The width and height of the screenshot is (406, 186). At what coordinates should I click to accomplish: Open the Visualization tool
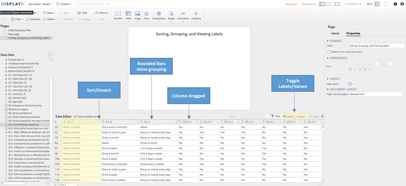(159, 16)
